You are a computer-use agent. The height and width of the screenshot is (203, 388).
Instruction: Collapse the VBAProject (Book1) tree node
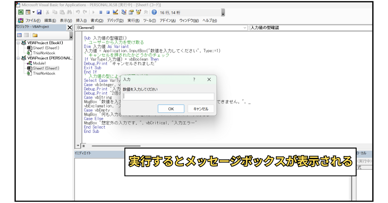pos(18,43)
